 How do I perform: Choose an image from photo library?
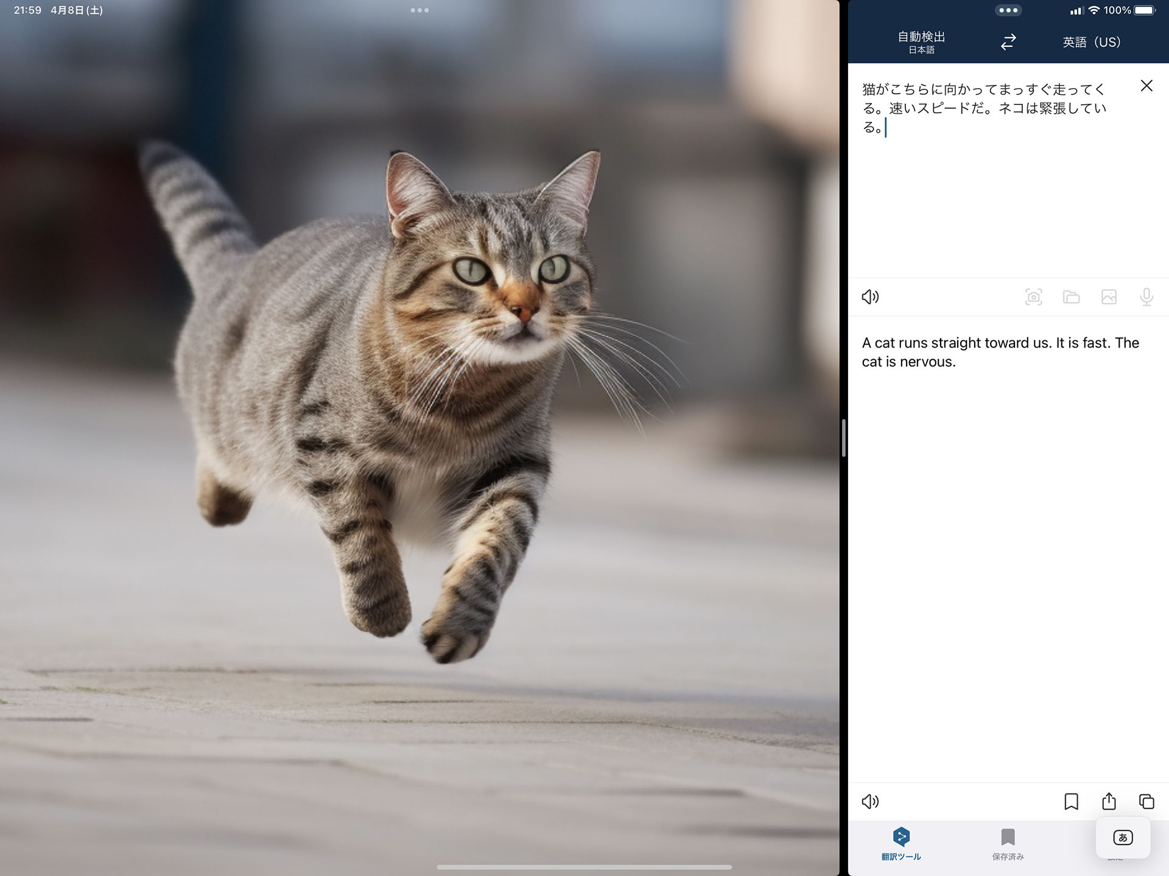pos(1109,297)
